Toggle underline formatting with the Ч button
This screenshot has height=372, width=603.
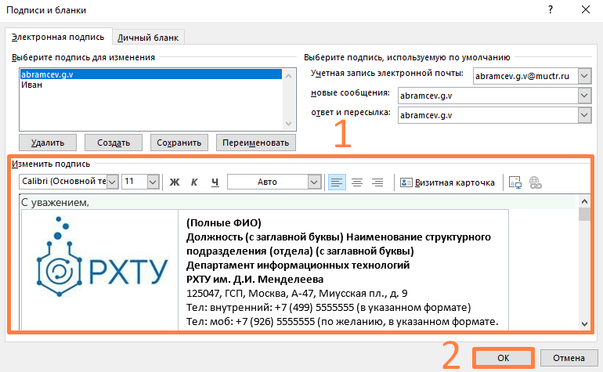(215, 182)
